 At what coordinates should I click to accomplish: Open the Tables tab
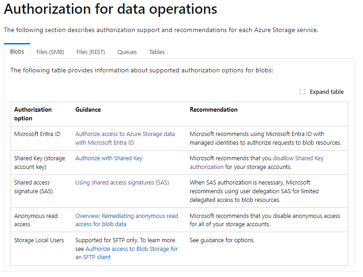tap(157, 52)
